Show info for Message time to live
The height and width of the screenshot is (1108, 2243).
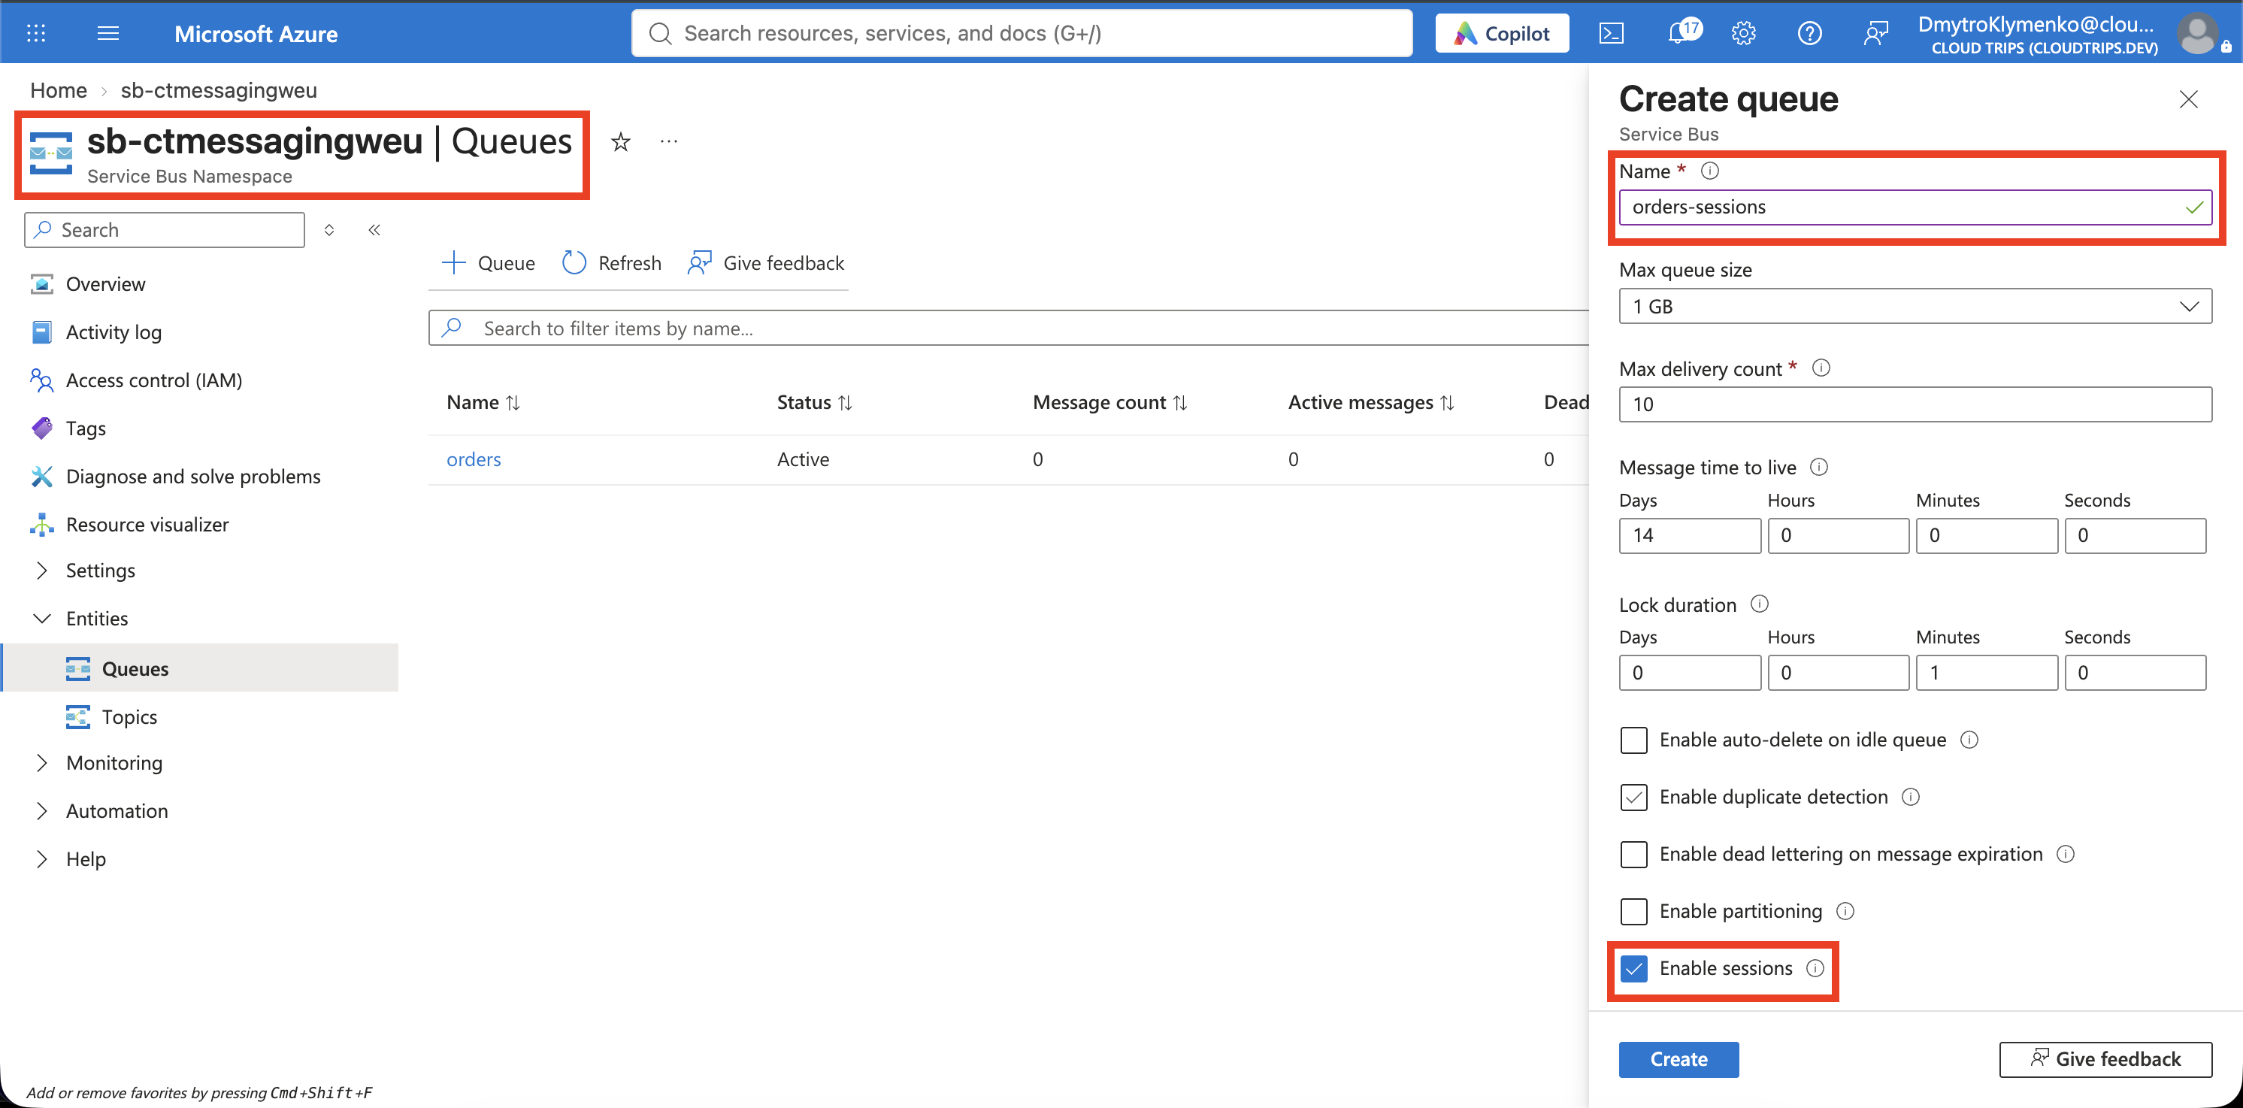pyautogui.click(x=1818, y=467)
